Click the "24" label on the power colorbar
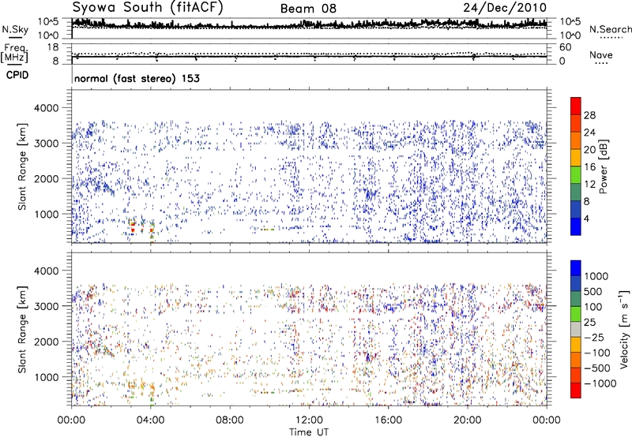The image size is (632, 437). click(x=589, y=133)
